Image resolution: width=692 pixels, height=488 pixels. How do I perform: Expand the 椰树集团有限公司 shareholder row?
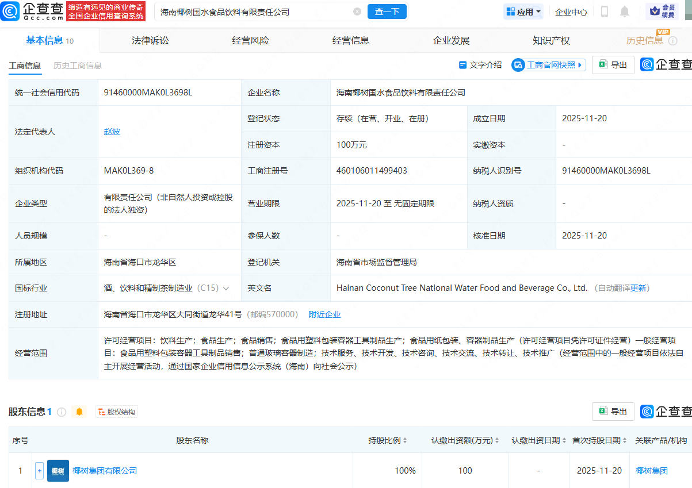click(39, 470)
